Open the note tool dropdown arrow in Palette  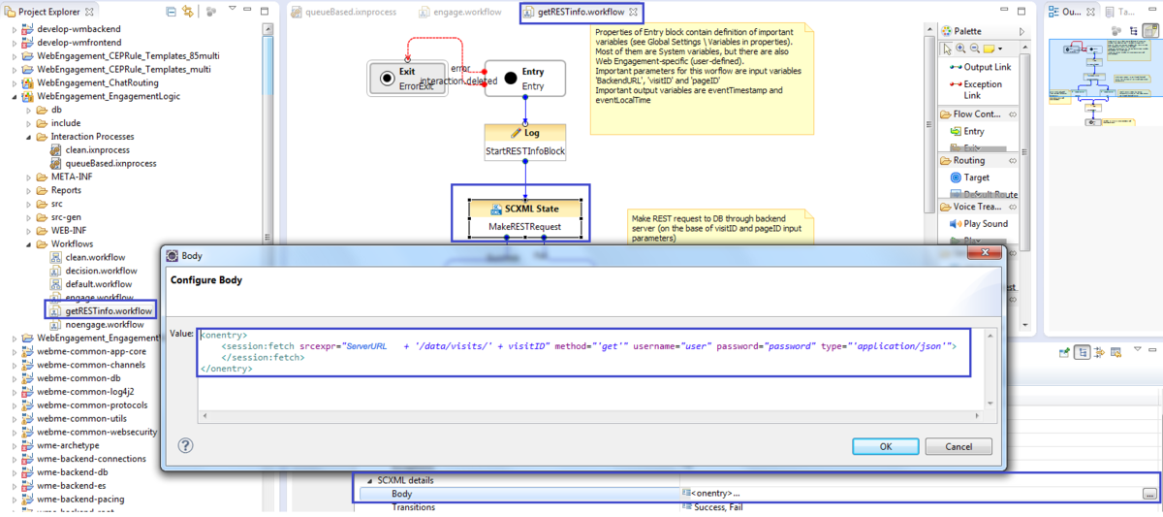(x=1000, y=48)
